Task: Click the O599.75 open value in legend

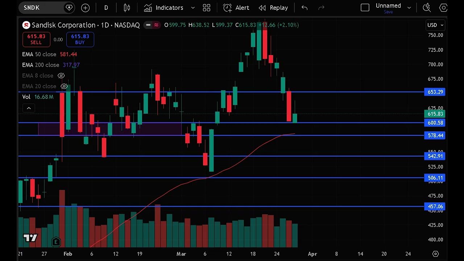Action: pos(175,25)
